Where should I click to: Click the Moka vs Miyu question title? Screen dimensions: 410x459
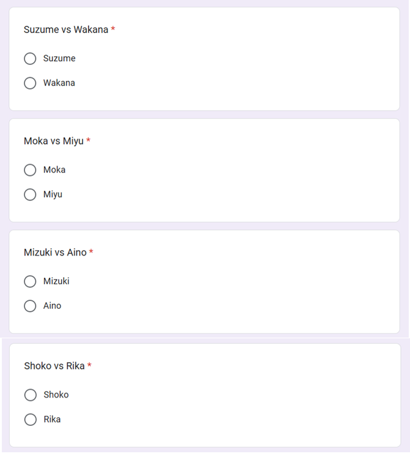(54, 141)
